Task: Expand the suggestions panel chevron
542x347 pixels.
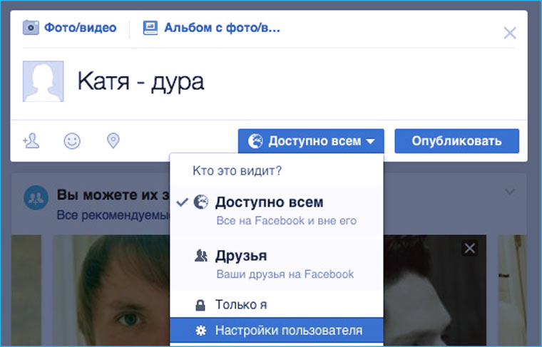Action: click(x=510, y=191)
